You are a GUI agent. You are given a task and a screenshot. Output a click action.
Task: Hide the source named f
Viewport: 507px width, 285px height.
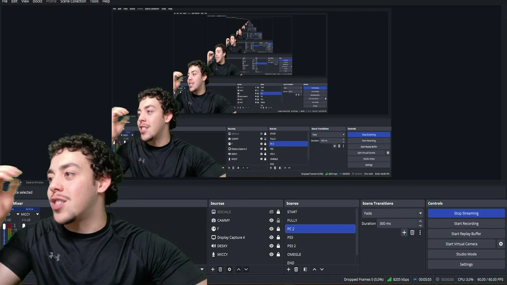click(271, 229)
